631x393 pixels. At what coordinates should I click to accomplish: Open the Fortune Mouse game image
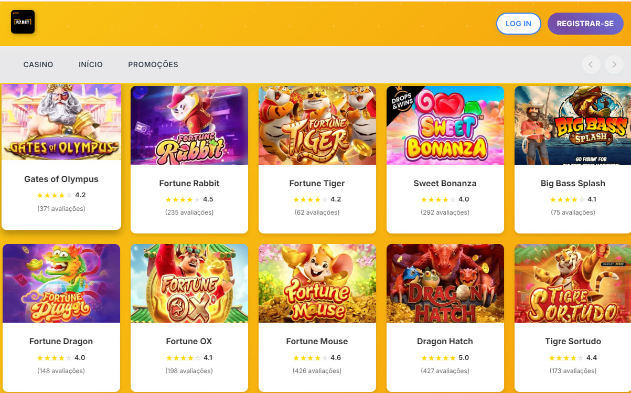coord(317,283)
